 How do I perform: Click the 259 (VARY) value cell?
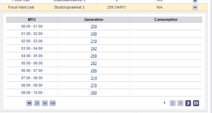coord(116,7)
